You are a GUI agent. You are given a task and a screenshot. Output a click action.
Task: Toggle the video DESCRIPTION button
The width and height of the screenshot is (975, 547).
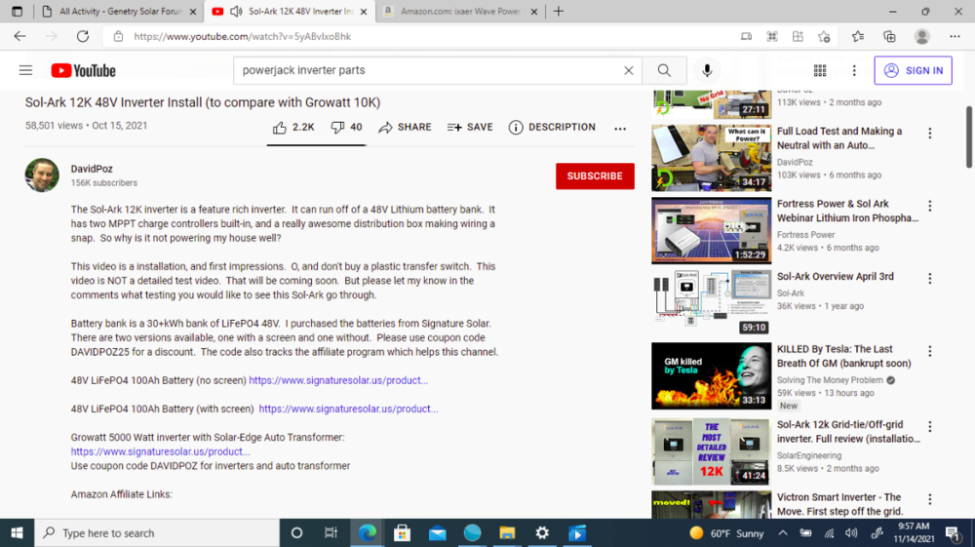tap(552, 128)
